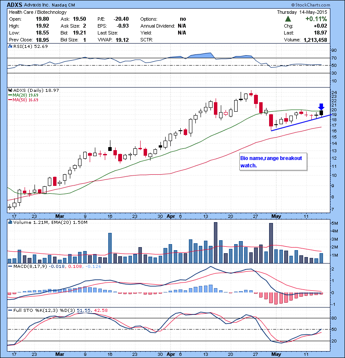The image size is (345, 358).
Task: Select the red MA(50) 16.69 legend
Action: [23, 100]
